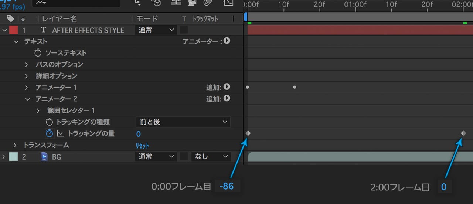Toggle preserve transparency box on BG layer
The width and height of the screenshot is (473, 204).
(184, 157)
